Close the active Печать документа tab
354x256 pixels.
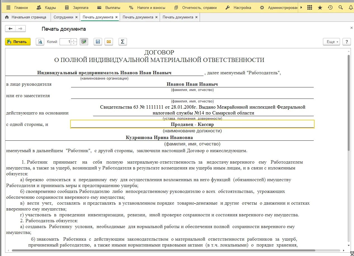116,17
